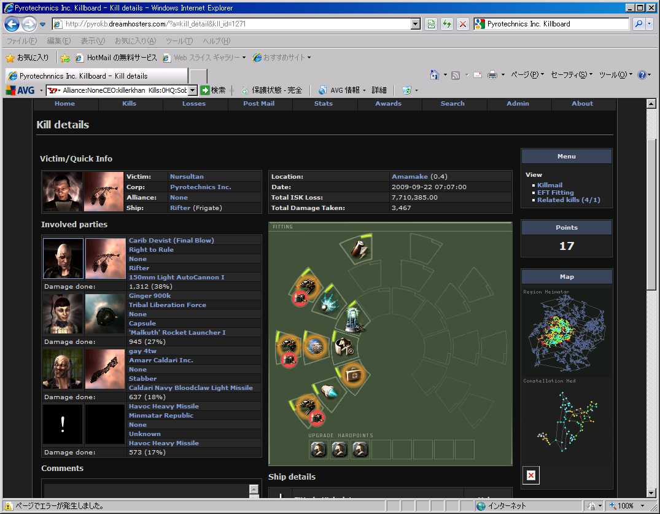Screen dimensions: 660x514
Task: Open the new blank tab button
Action: pos(198,76)
